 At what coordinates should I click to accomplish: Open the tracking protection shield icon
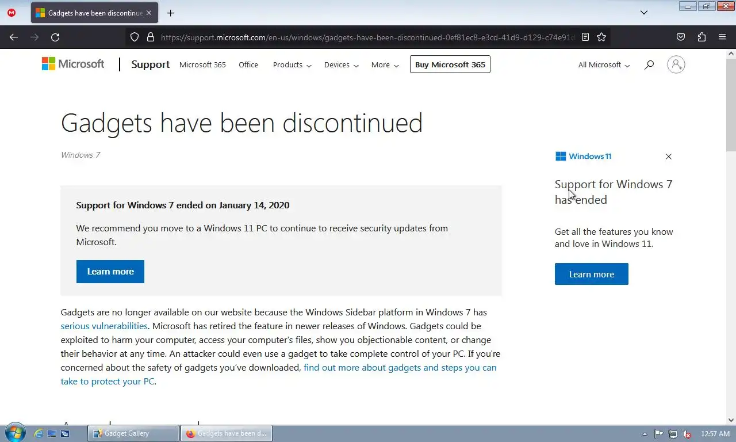135,37
